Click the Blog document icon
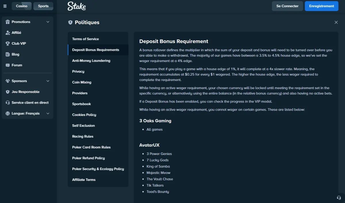Screen dimensions: 345x203 [8, 54]
